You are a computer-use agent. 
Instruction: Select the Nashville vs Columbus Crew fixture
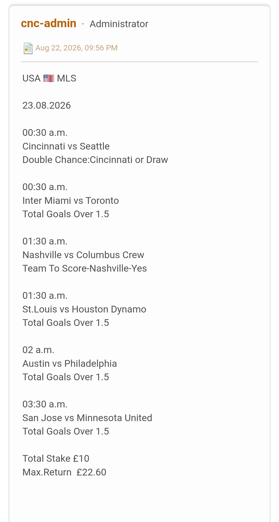pos(83,255)
